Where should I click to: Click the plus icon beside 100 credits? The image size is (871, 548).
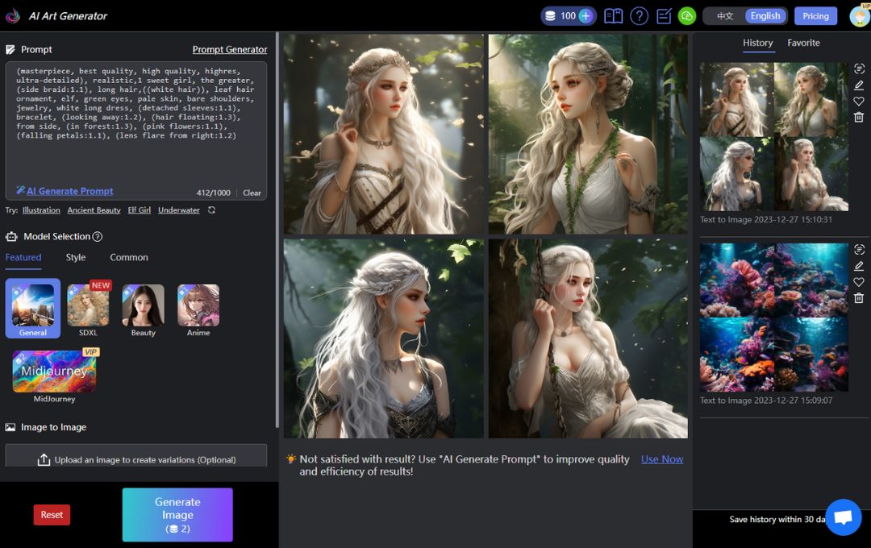click(586, 16)
